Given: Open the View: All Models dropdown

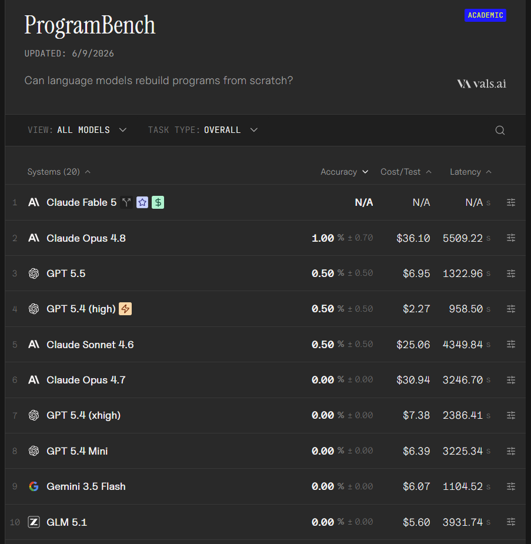Looking at the screenshot, I should [x=77, y=130].
